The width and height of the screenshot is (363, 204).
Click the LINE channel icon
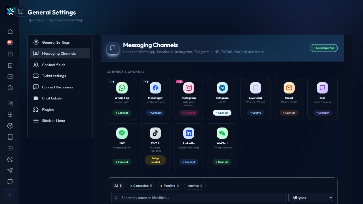coord(122,133)
